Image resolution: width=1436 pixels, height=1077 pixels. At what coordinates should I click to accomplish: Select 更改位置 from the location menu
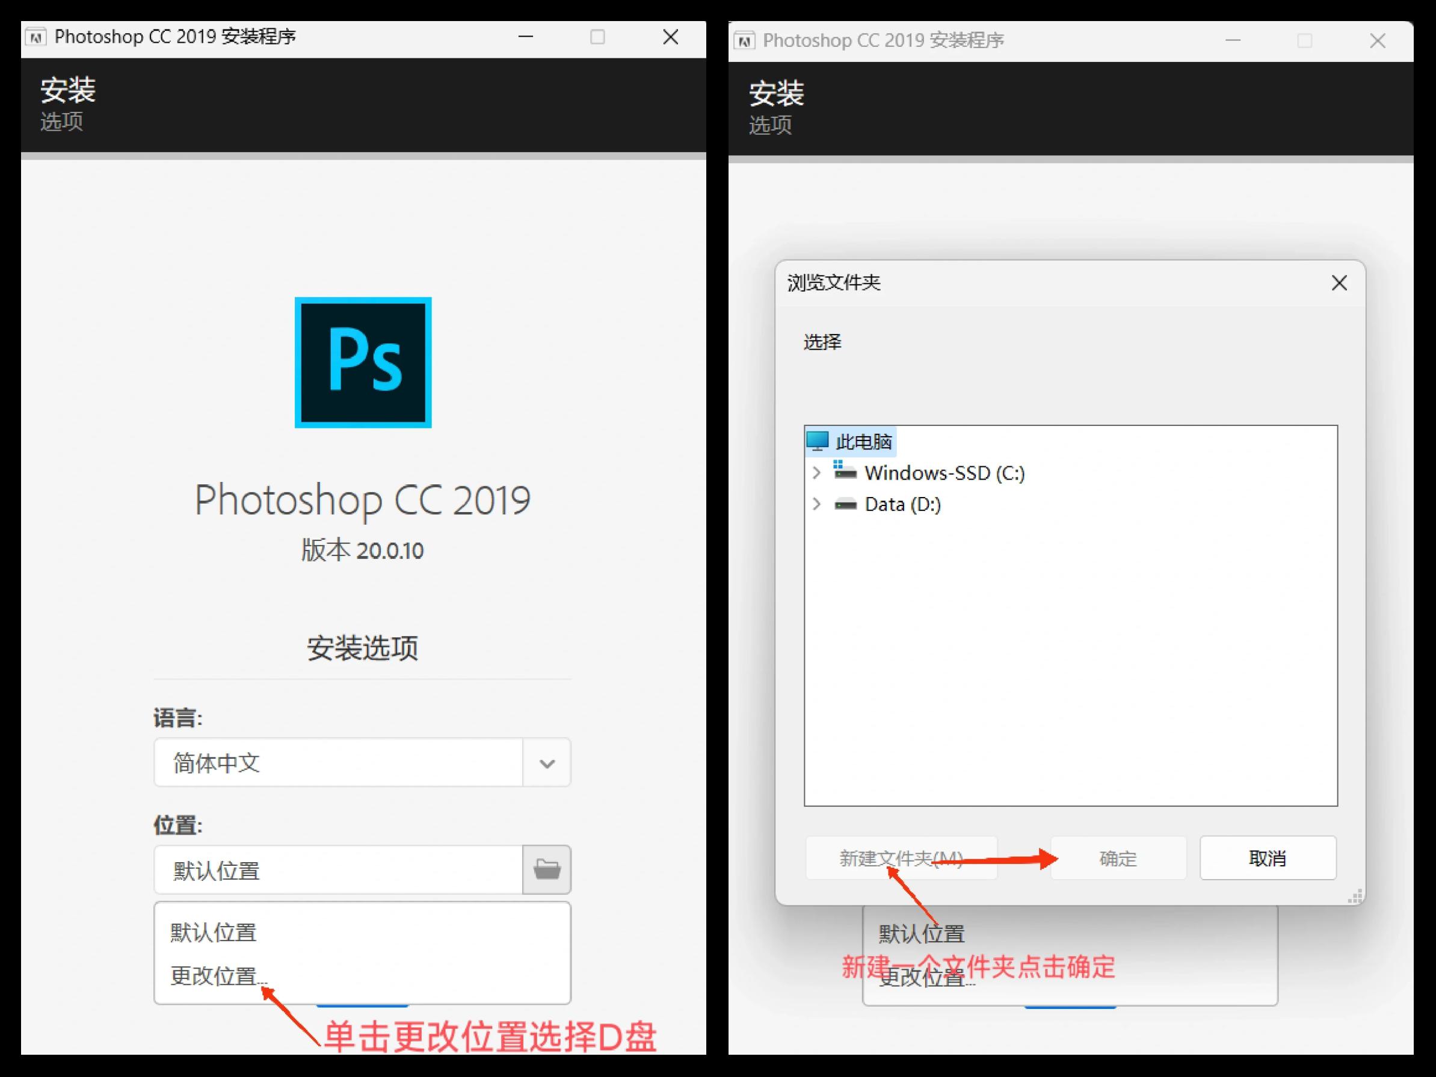click(x=218, y=976)
